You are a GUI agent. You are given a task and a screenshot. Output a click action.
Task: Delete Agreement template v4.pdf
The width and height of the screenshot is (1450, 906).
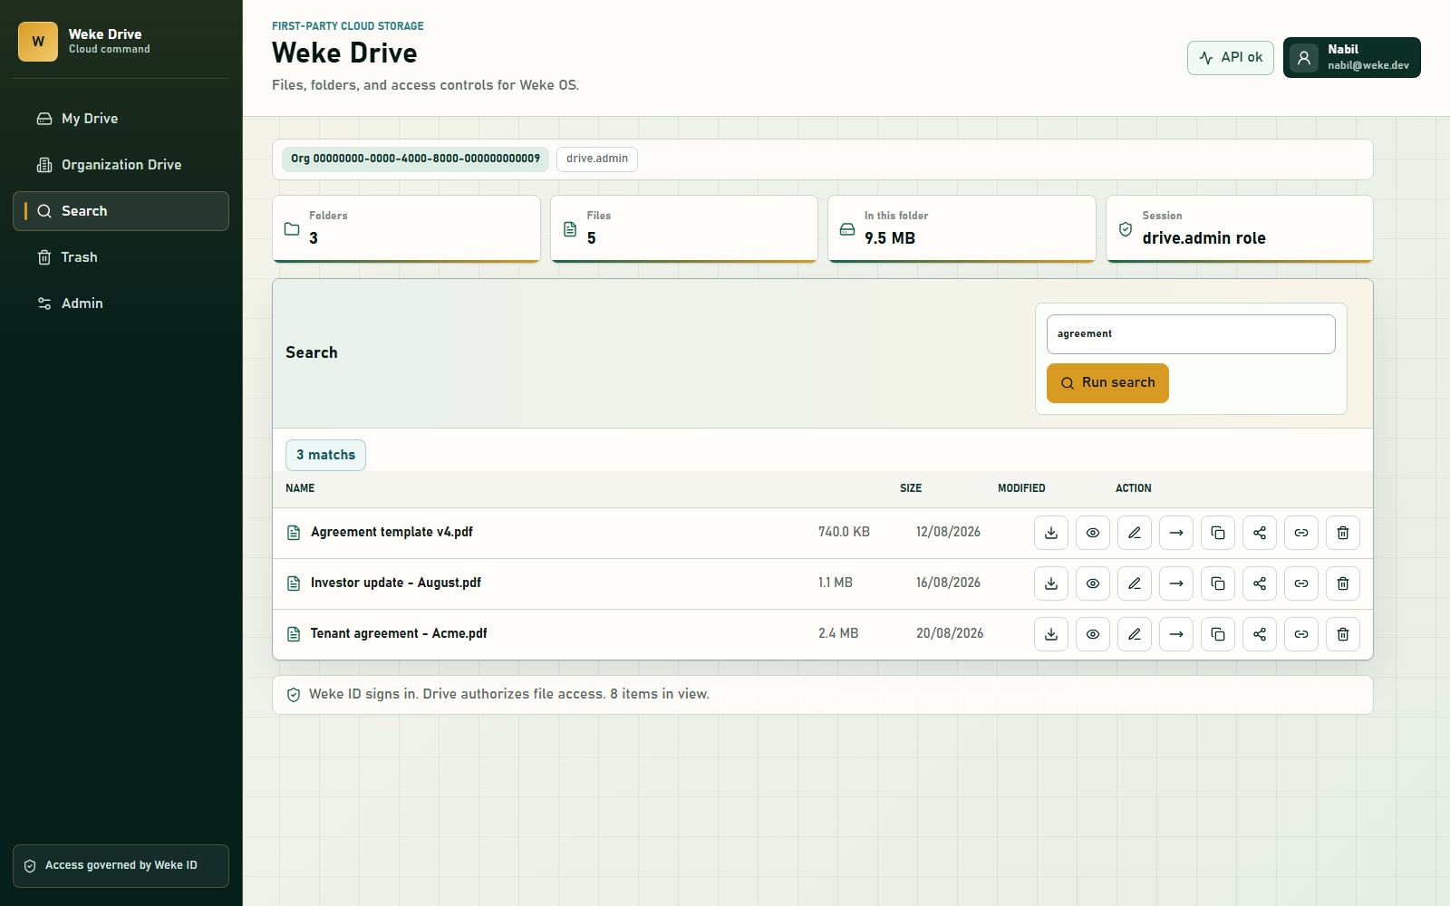[1343, 533]
